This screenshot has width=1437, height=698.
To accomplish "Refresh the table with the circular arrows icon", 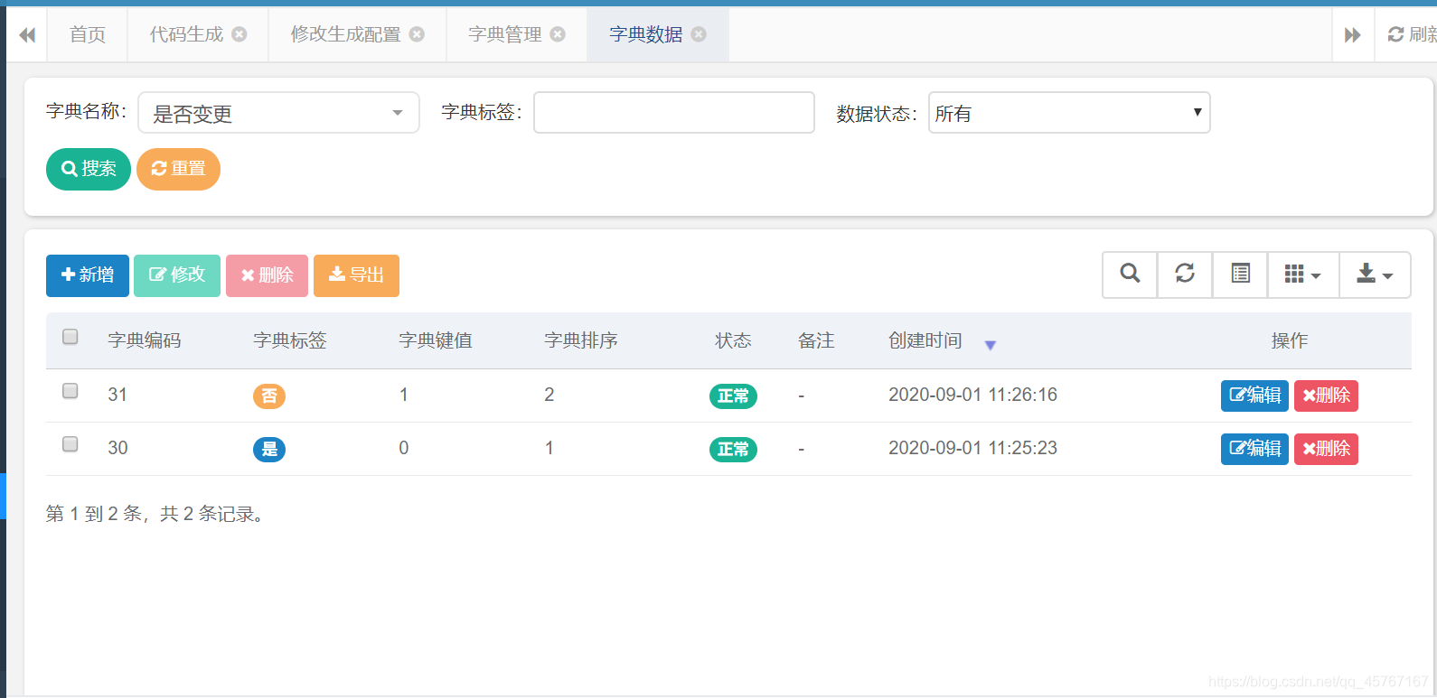I will [1185, 275].
